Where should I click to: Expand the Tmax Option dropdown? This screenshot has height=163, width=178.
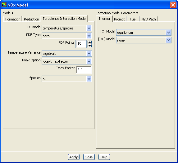tap(89, 61)
